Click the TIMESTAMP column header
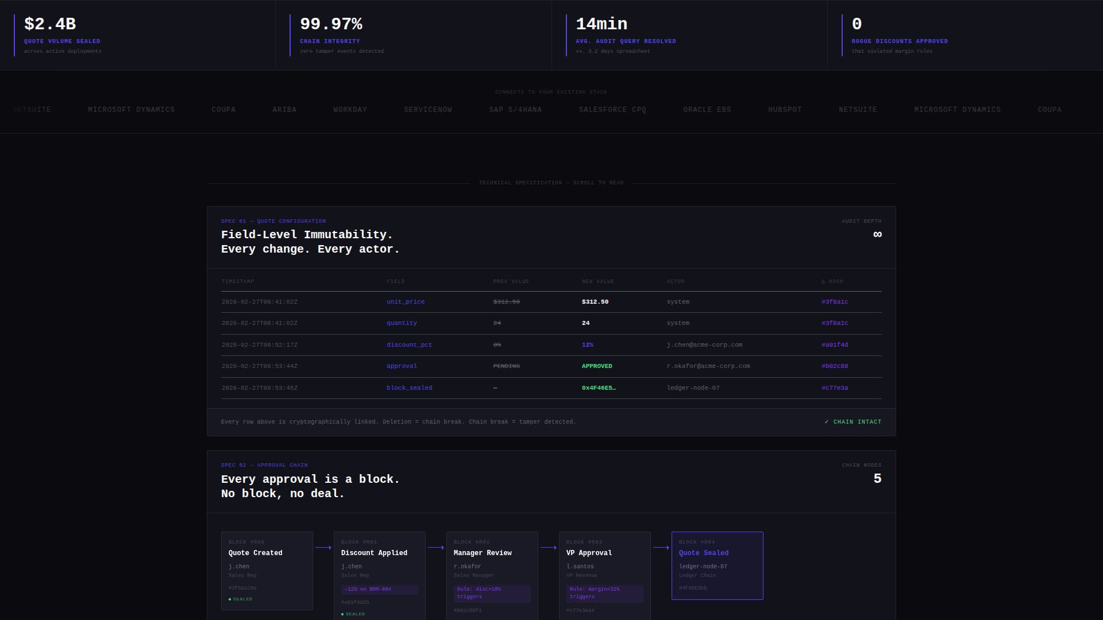This screenshot has width=1103, height=620. pos(238,281)
